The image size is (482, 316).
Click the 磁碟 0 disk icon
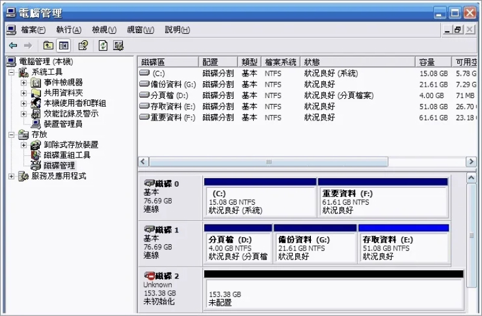click(149, 184)
